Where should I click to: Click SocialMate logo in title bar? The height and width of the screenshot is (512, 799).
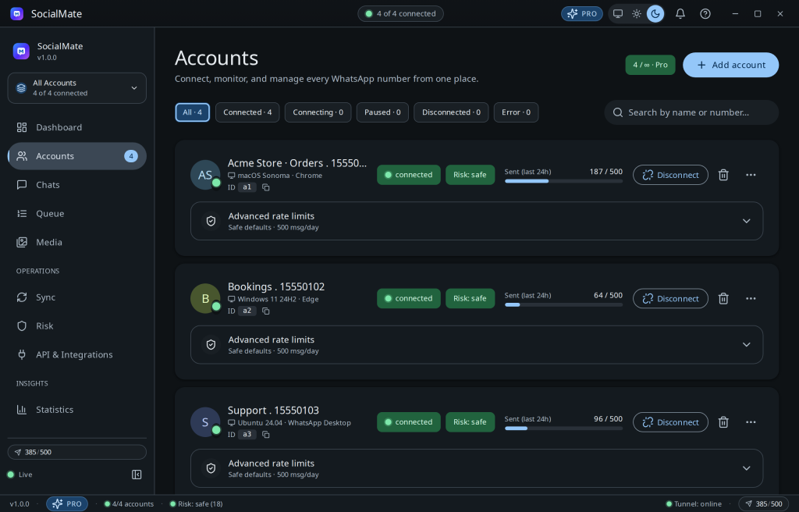click(17, 14)
